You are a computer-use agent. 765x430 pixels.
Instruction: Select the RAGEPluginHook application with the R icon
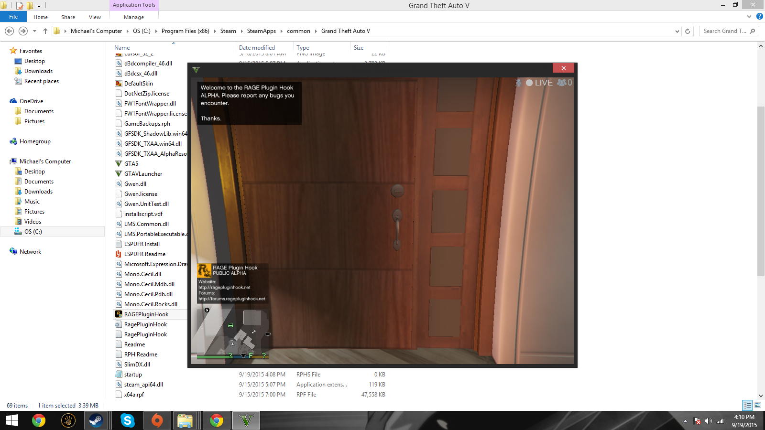(x=146, y=314)
